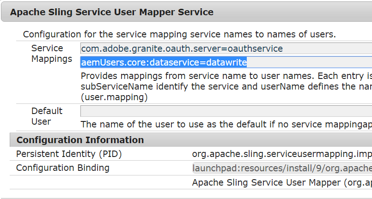Image resolution: width=372 pixels, height=199 pixels.
Task: Click the Service Mappings label
Action: pos(51,54)
